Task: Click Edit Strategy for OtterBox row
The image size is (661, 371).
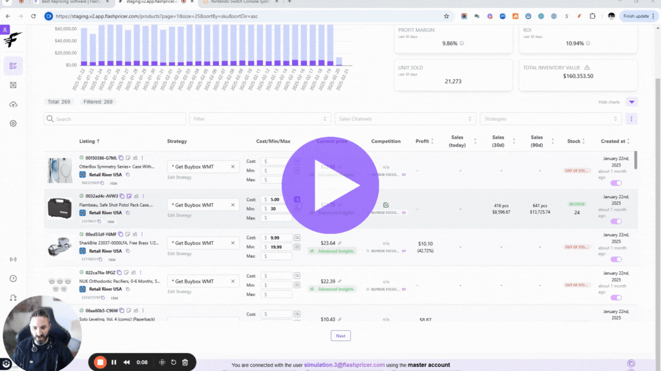Action: click(180, 177)
